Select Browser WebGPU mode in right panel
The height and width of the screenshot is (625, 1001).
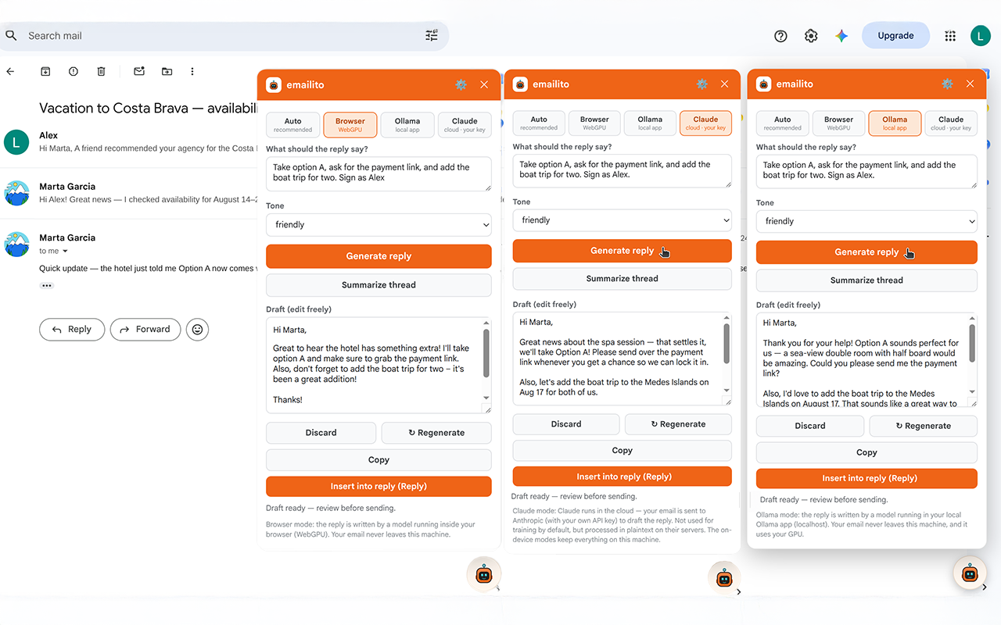point(838,123)
